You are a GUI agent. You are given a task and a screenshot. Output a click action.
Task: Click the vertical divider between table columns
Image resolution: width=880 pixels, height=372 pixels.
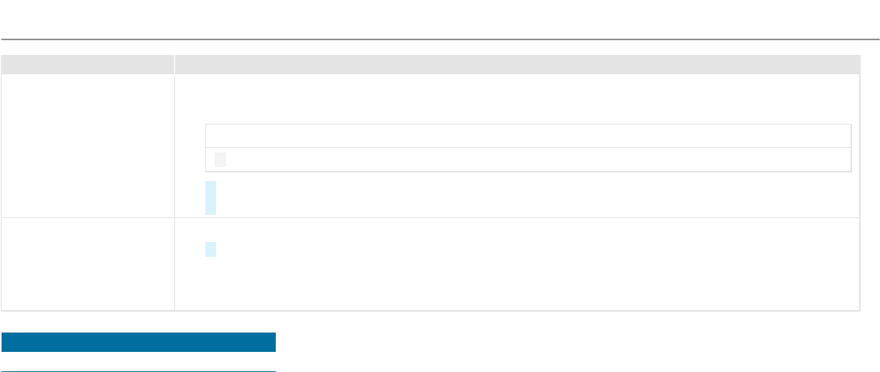click(174, 186)
